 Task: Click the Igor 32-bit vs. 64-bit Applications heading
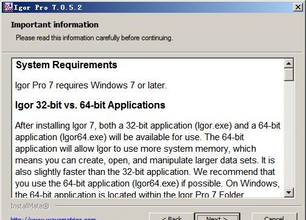[90, 105]
